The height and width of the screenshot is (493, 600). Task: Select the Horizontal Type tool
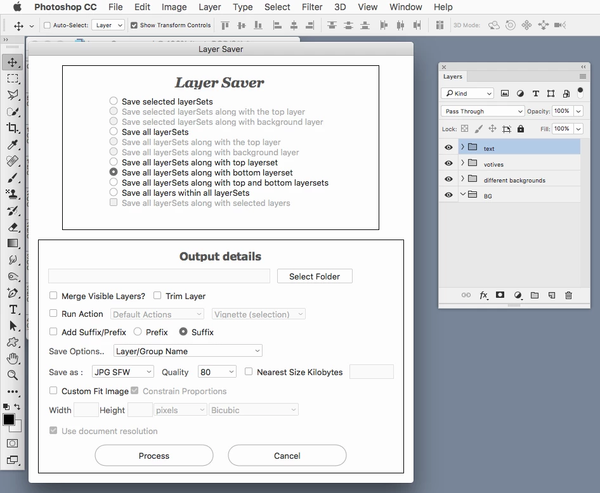13,309
